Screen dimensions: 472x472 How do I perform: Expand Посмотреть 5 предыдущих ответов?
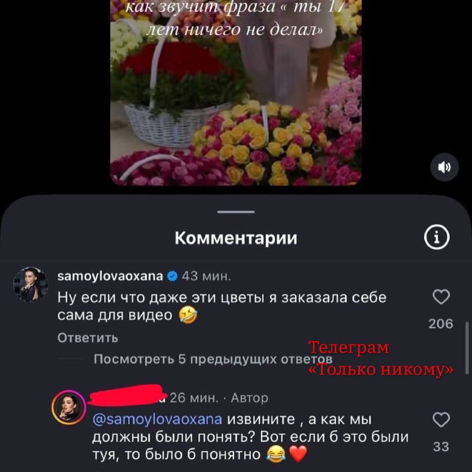(x=213, y=359)
